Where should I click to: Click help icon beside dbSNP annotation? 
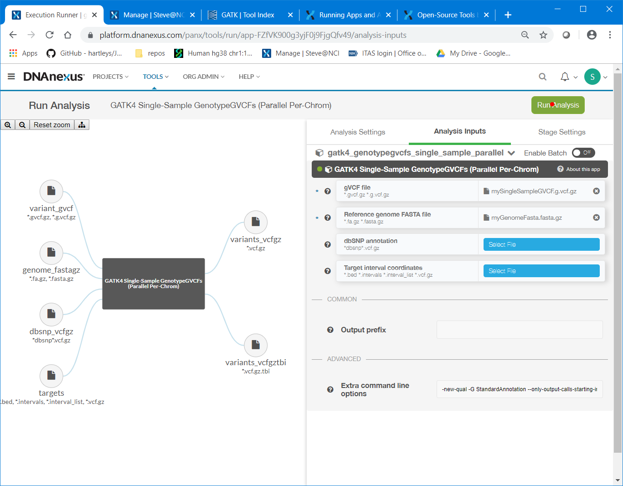click(x=327, y=244)
